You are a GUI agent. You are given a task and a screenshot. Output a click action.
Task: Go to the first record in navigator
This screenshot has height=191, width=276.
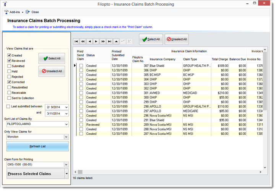[76, 41]
